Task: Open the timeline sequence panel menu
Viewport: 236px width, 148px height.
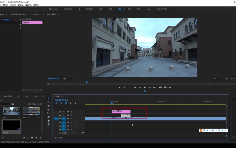Action: pos(63,96)
